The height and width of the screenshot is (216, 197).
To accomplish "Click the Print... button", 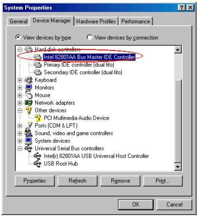I will (163, 181).
